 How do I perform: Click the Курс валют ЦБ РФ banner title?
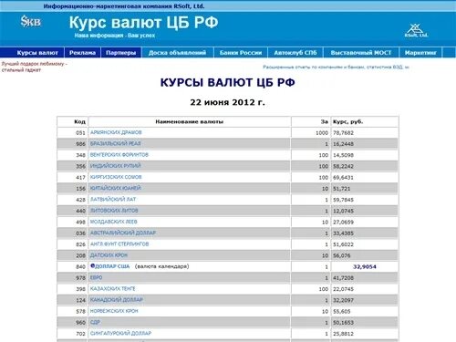(x=143, y=23)
